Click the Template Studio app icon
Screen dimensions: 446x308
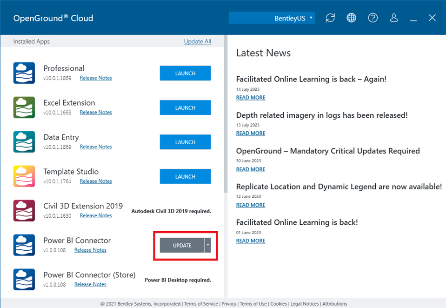(24, 176)
